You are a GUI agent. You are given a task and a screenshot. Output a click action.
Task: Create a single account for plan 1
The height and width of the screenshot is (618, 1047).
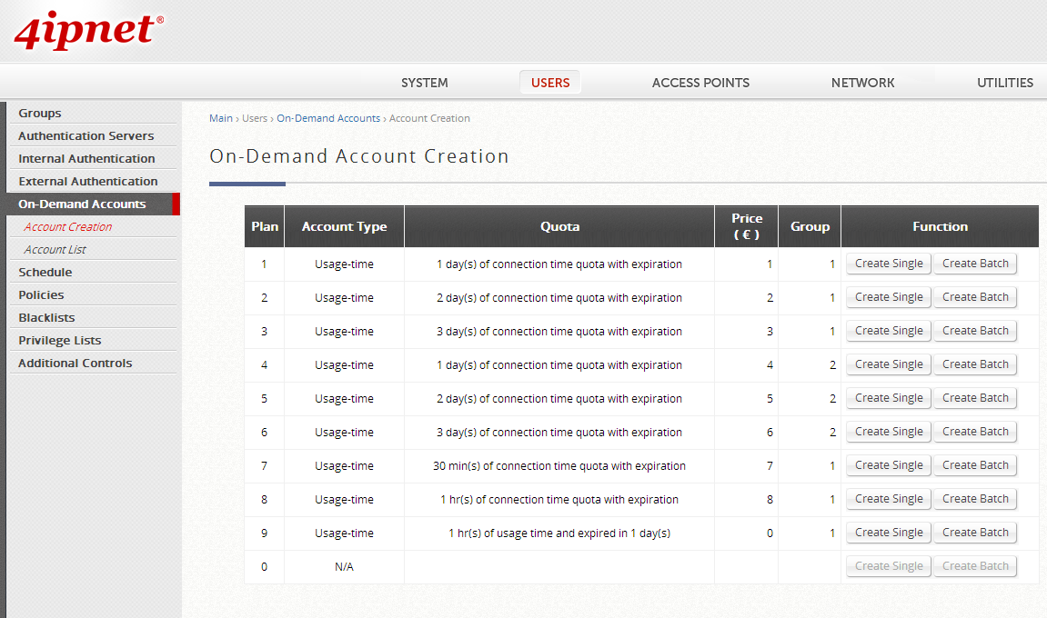click(x=889, y=264)
